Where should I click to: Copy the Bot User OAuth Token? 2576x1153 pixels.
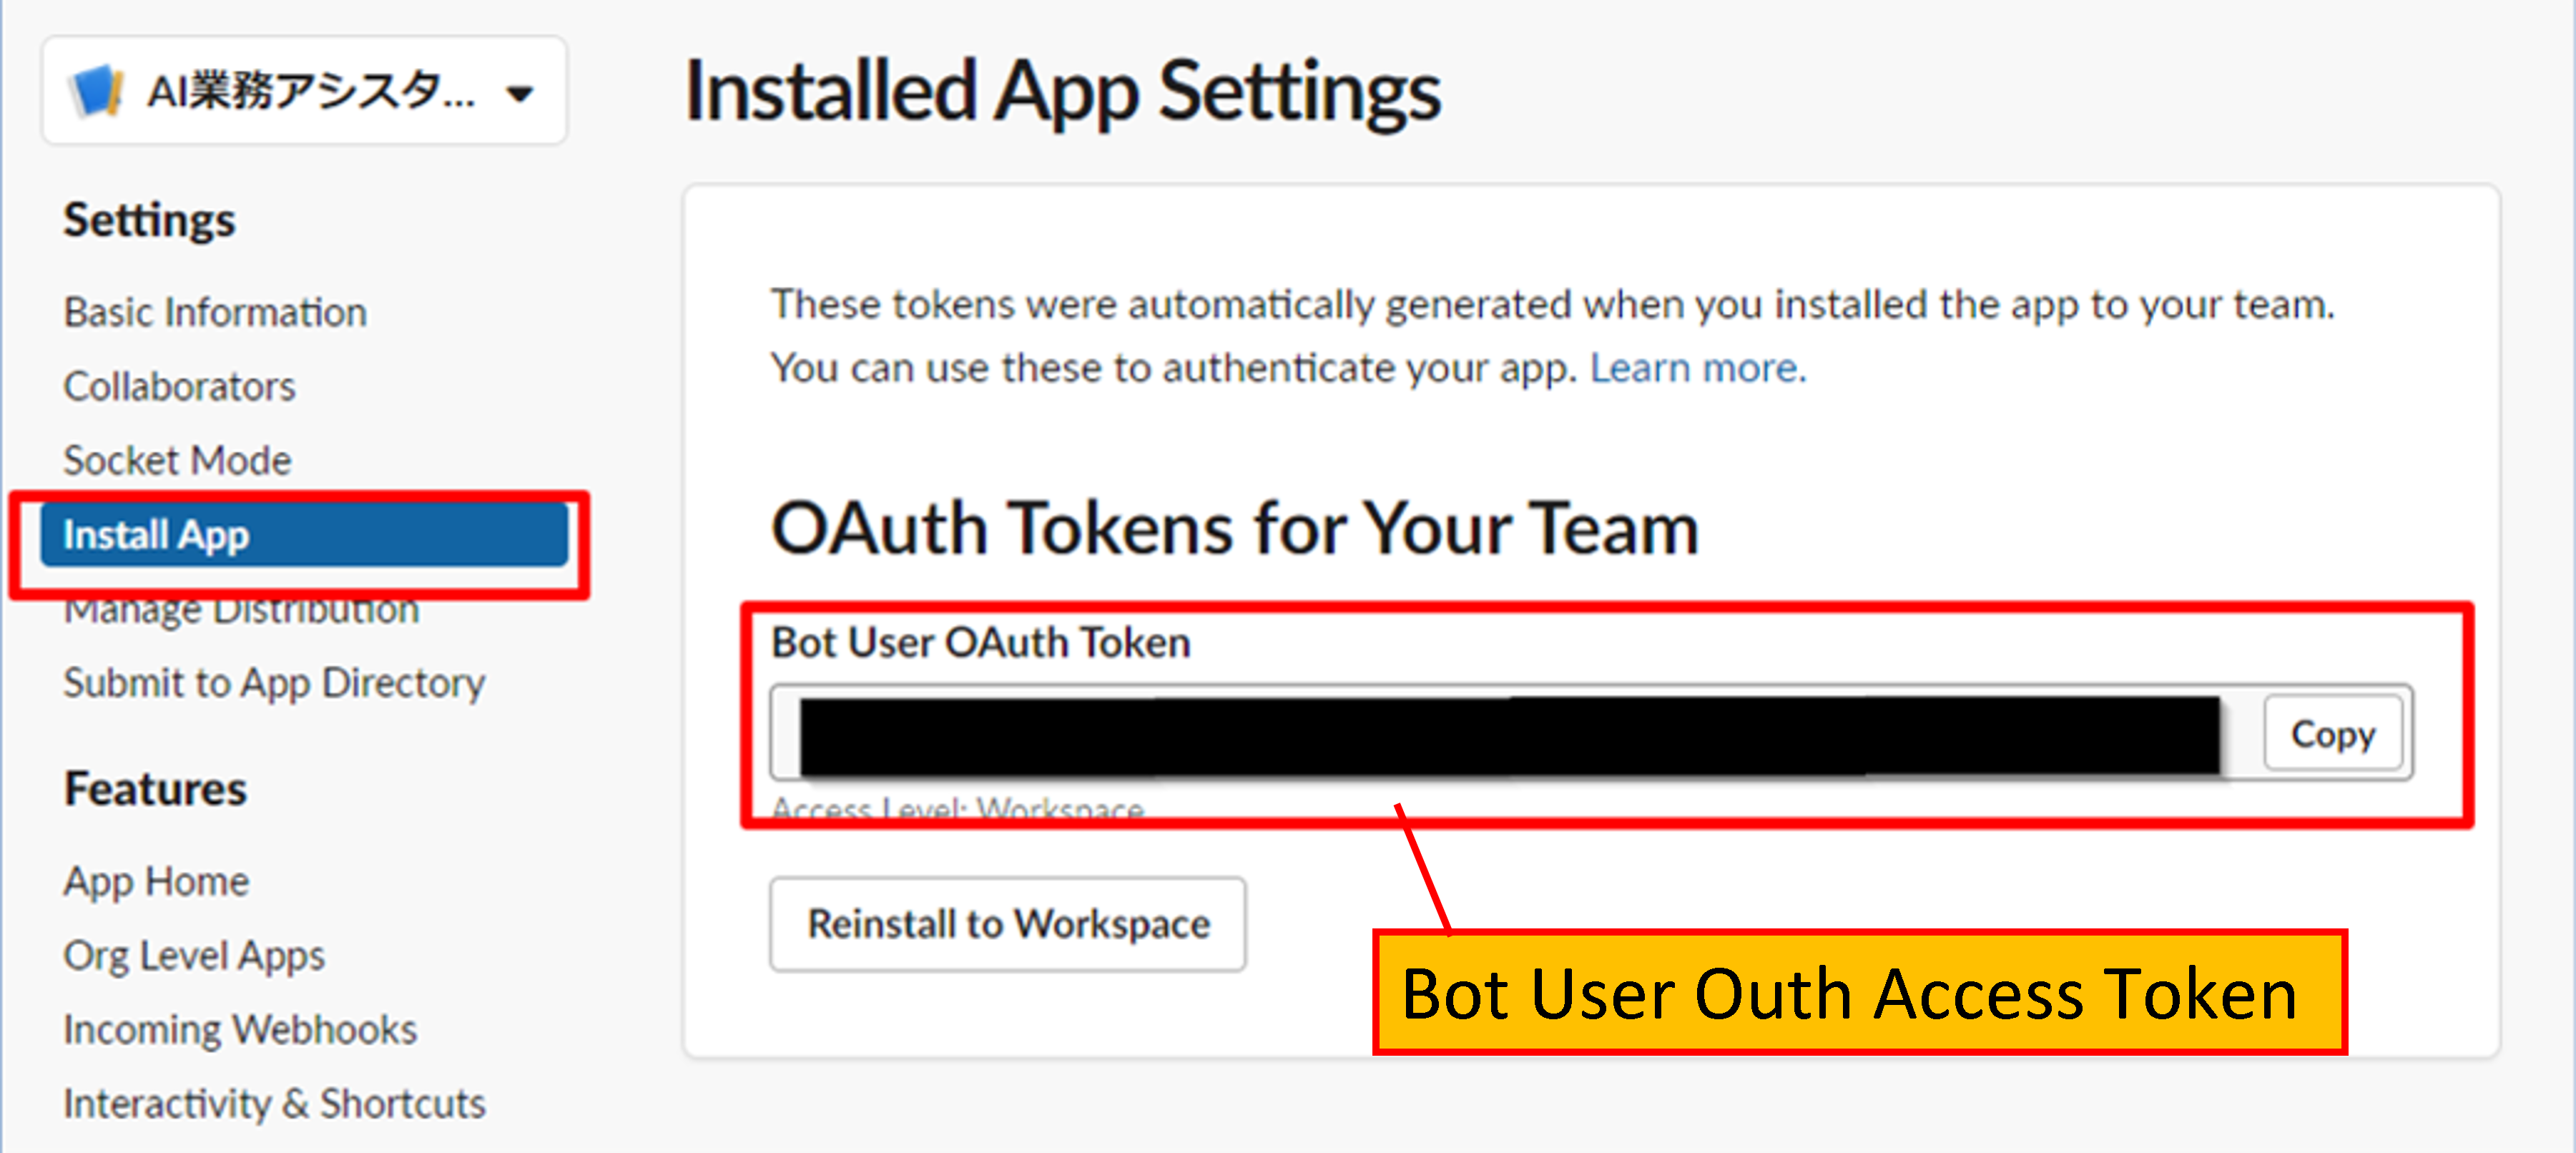coord(2333,734)
